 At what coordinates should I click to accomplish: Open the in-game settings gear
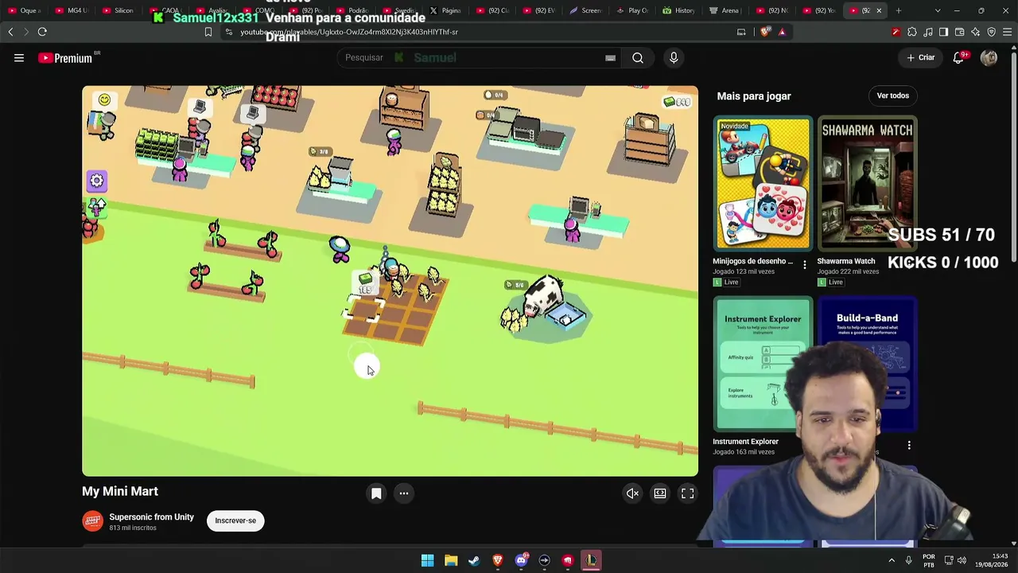(x=97, y=181)
